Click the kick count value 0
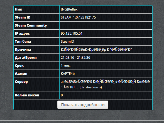The width and height of the screenshot is (164, 123). pyautogui.click(x=62, y=95)
